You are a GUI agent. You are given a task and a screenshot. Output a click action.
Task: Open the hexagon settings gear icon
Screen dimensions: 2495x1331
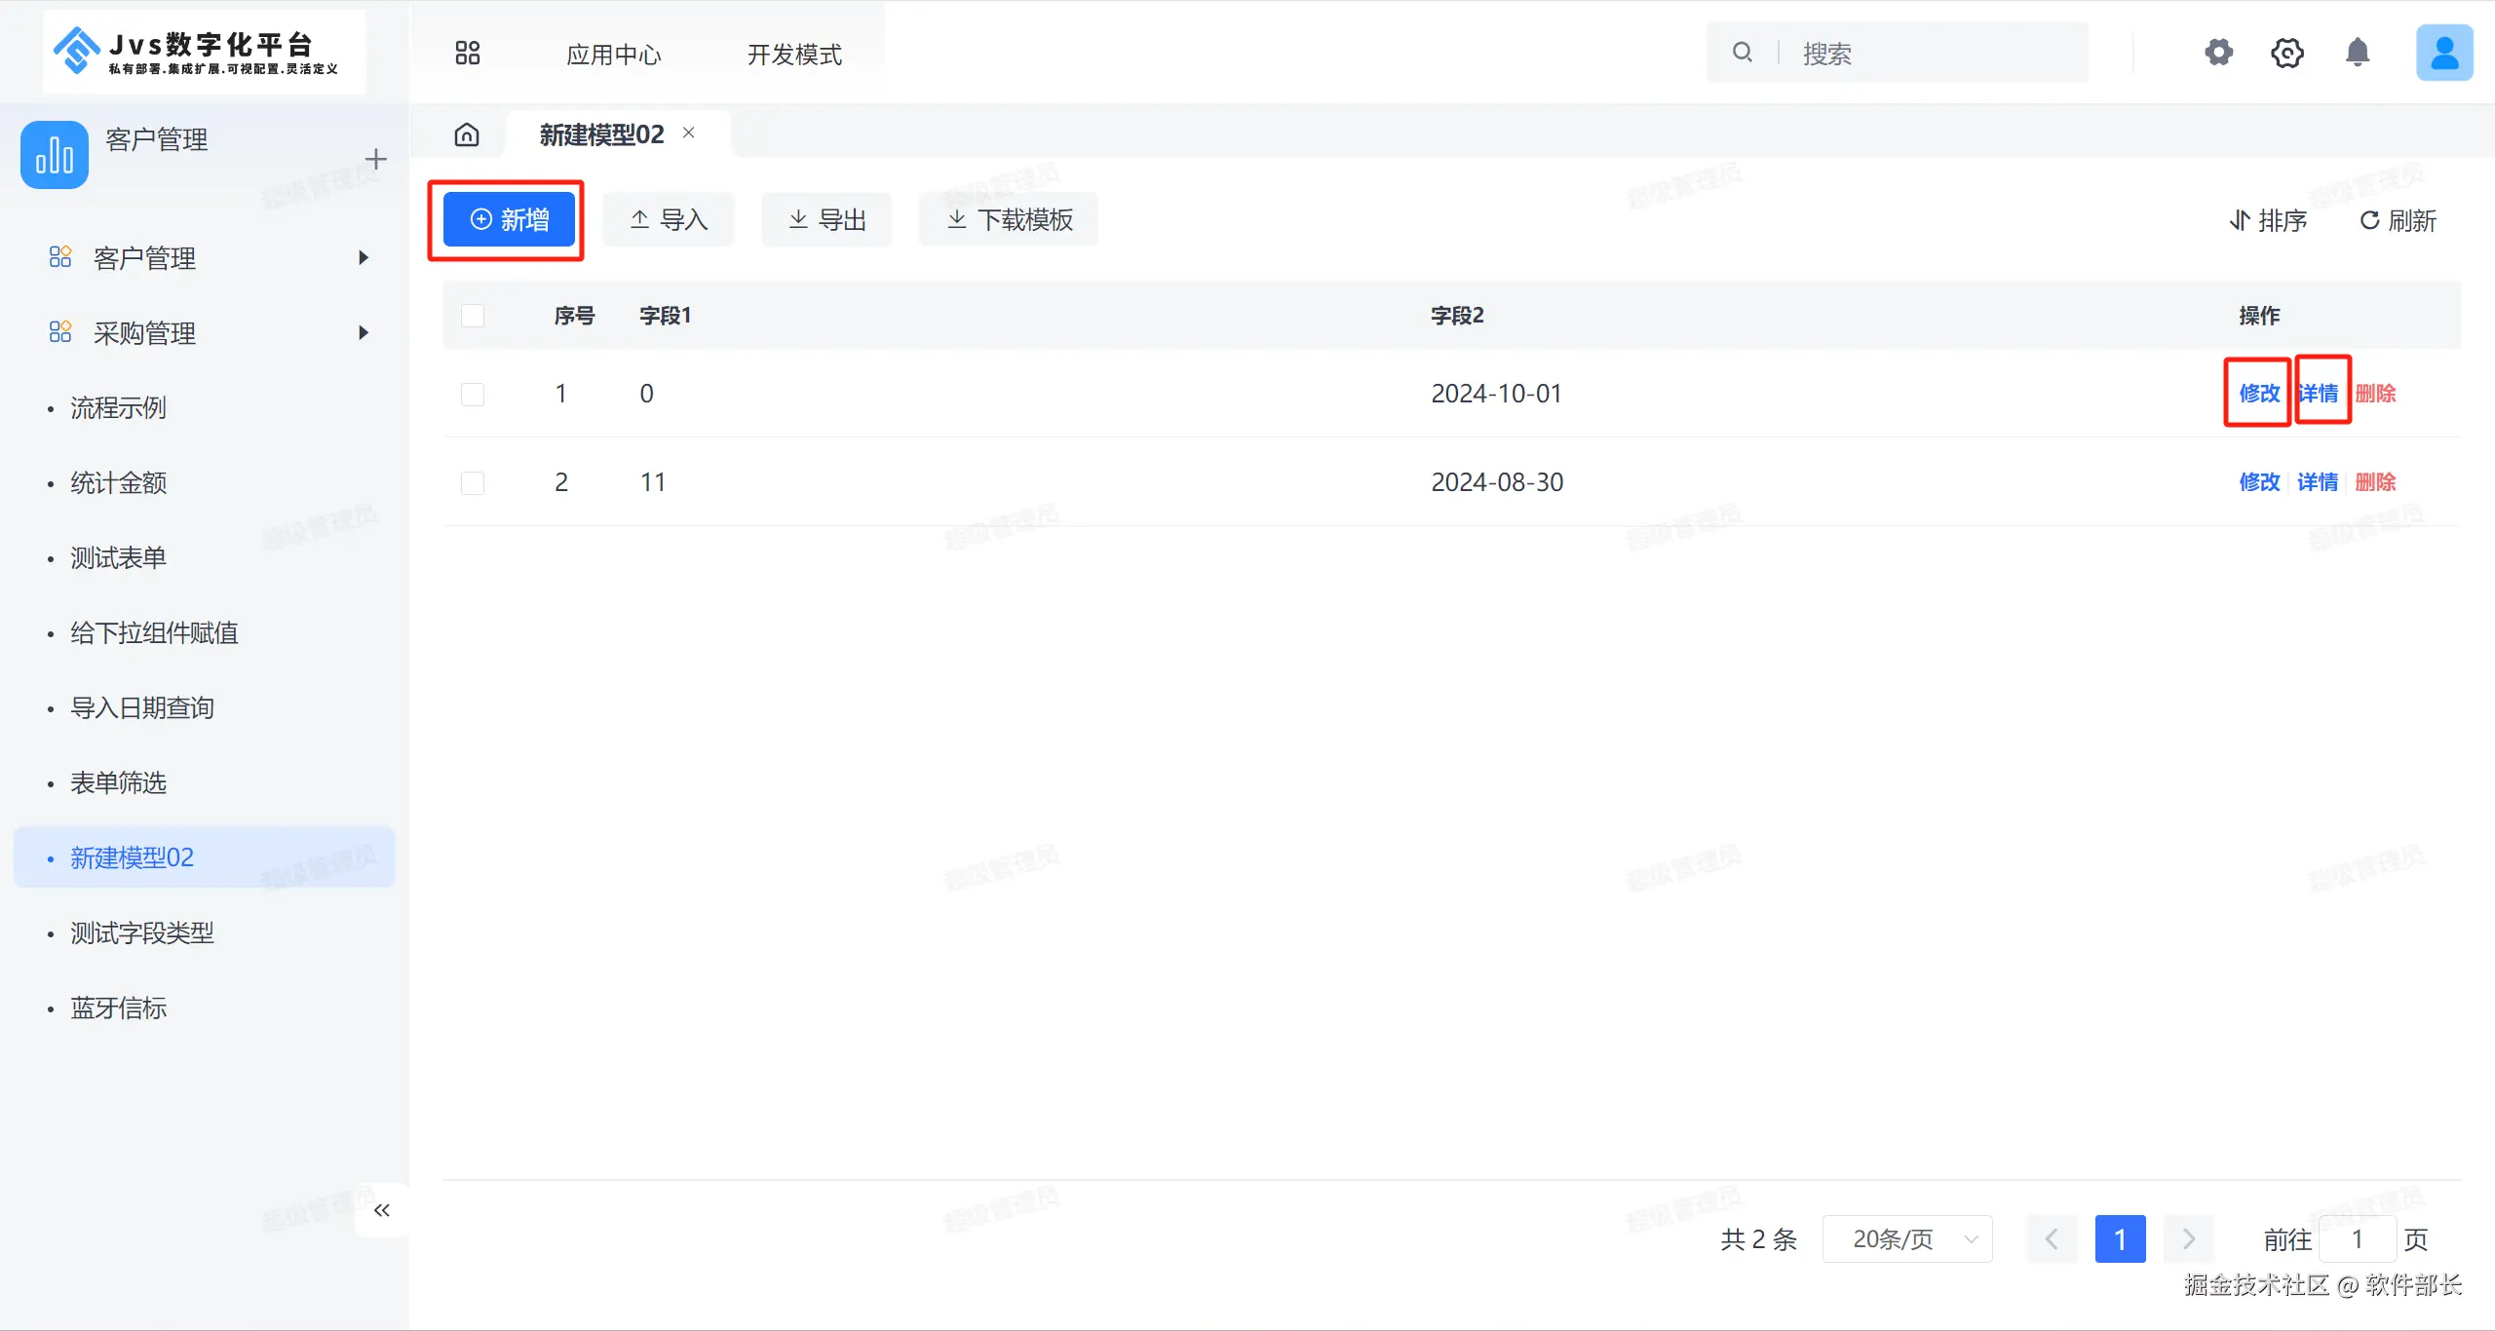[x=2286, y=53]
